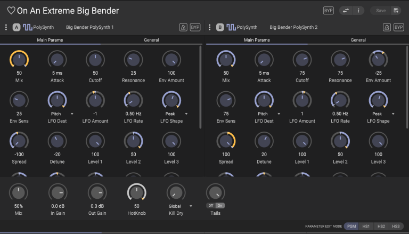The height and width of the screenshot is (234, 409).
Task: Bypass slot B with its BYP button
Action: (398, 27)
